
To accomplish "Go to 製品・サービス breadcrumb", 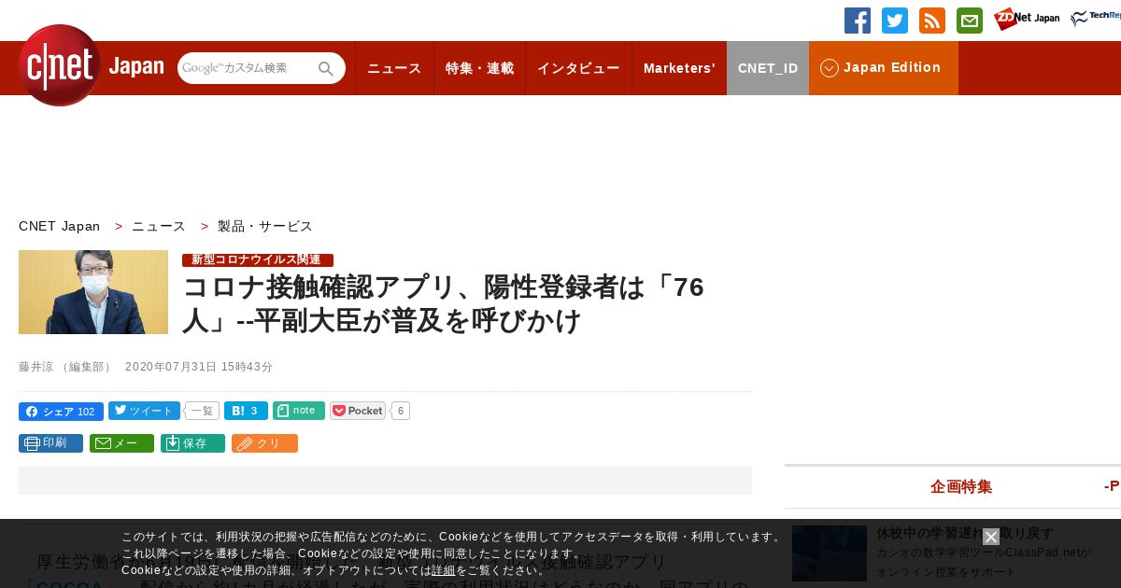I will pyautogui.click(x=265, y=226).
